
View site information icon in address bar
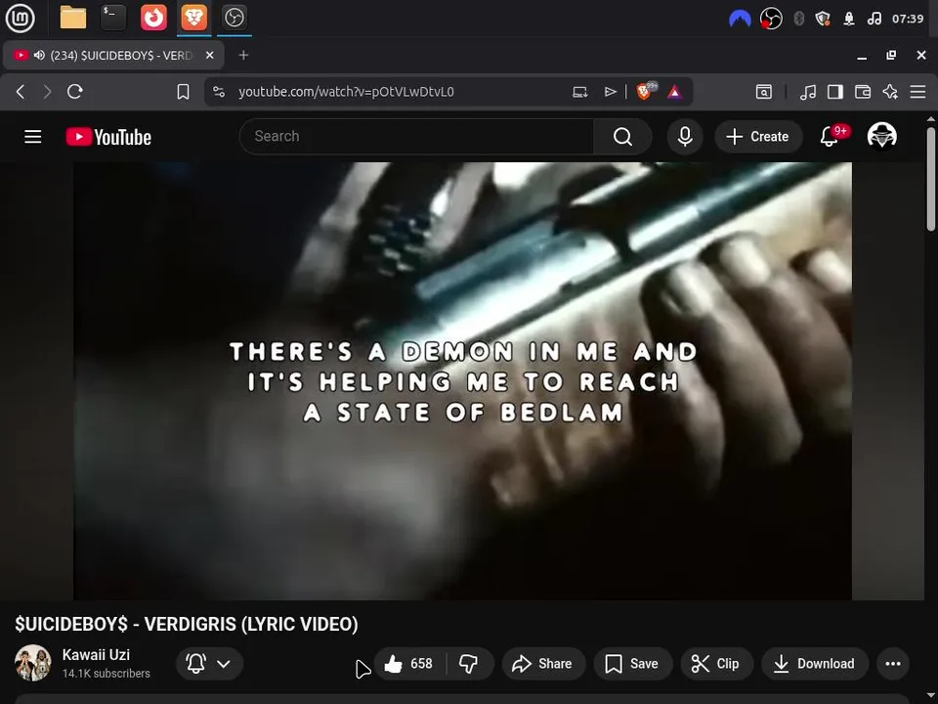tap(219, 92)
